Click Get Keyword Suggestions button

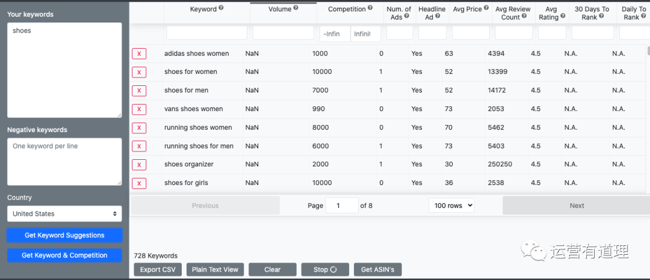pyautogui.click(x=64, y=236)
